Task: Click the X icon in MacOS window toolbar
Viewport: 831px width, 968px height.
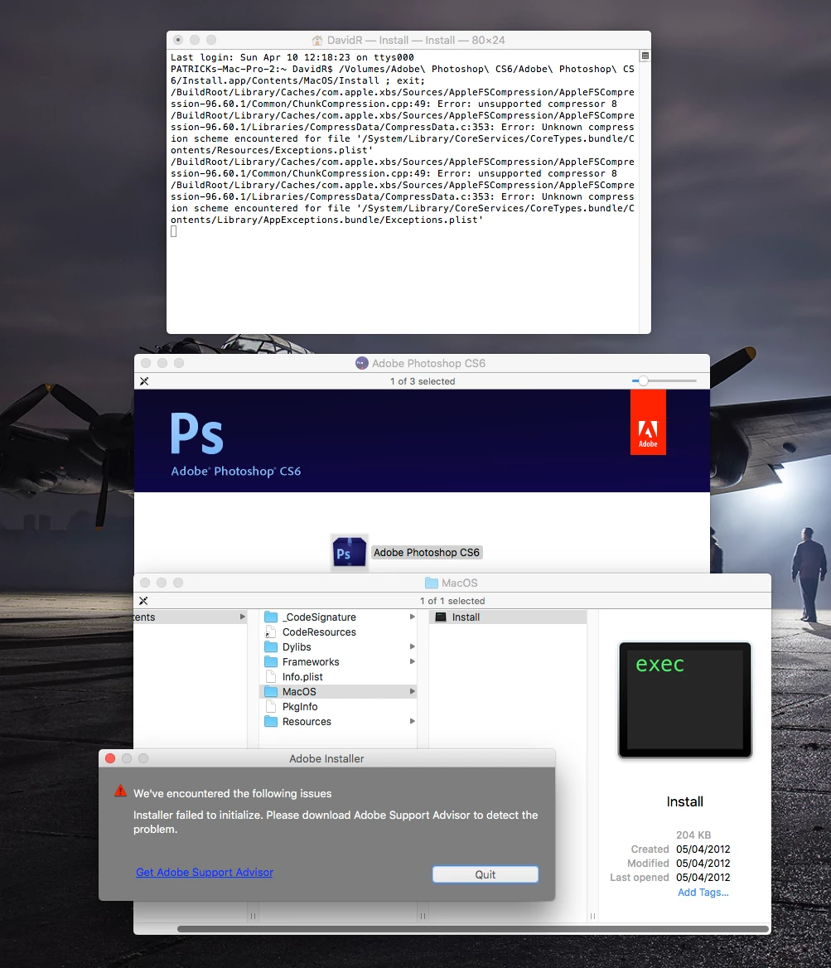Action: [143, 601]
